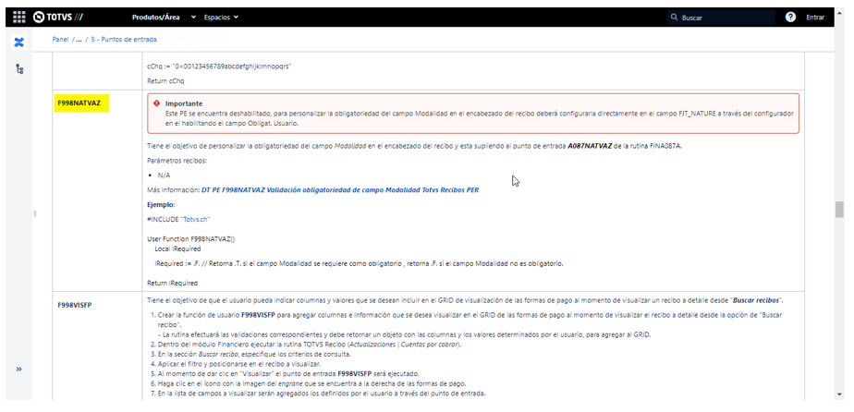Viewport: 854px width, 412px height.
Task: Expand the Espacios menu
Action: (221, 18)
